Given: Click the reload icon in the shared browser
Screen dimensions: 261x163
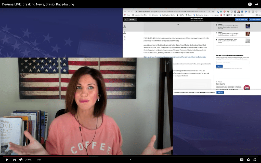Looking at the screenshot, I should pos(132,11).
